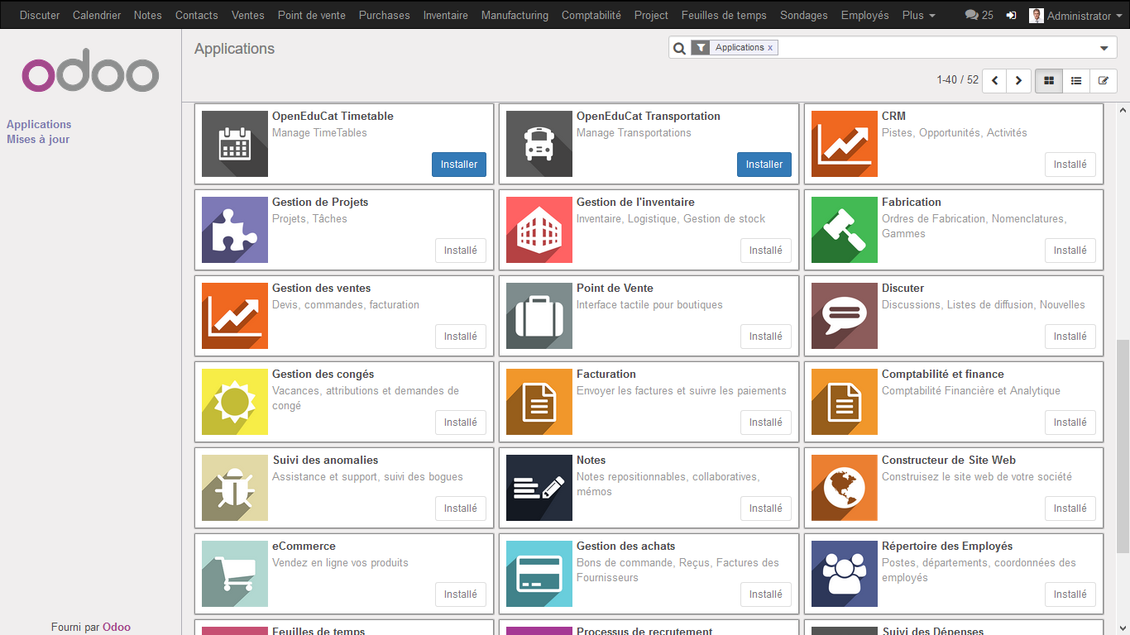1130x635 pixels.
Task: Open the Fabrication gavel app icon
Action: coord(844,230)
